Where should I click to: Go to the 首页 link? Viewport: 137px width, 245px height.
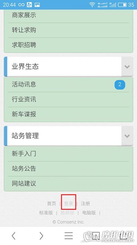point(51,203)
